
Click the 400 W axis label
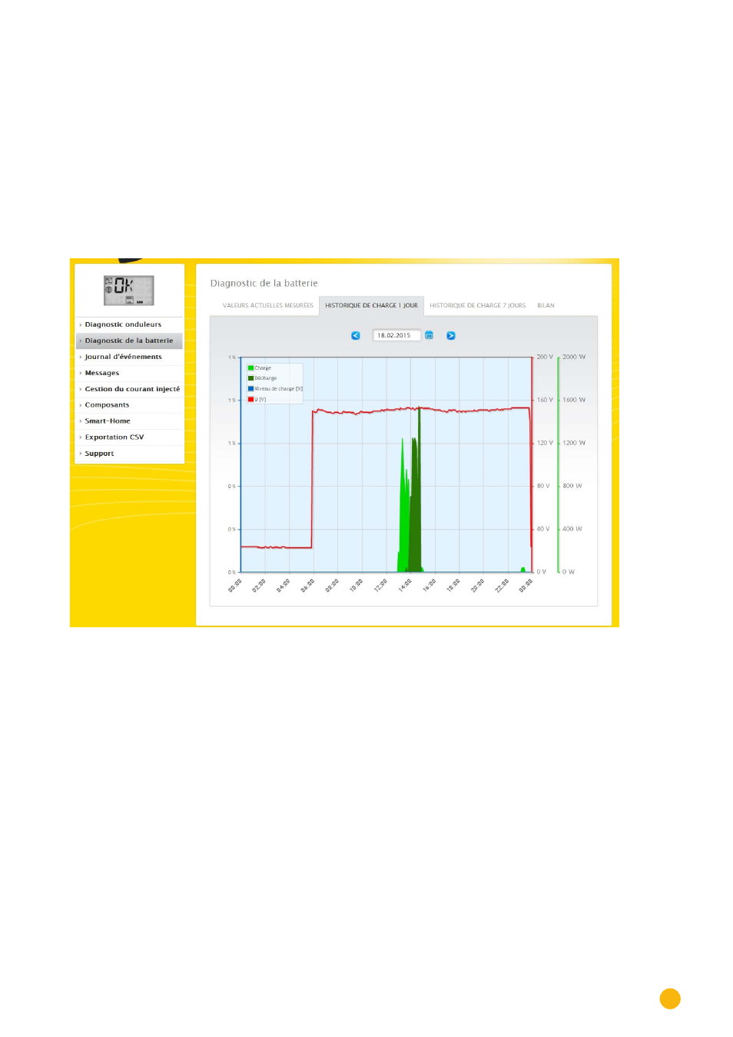point(572,530)
